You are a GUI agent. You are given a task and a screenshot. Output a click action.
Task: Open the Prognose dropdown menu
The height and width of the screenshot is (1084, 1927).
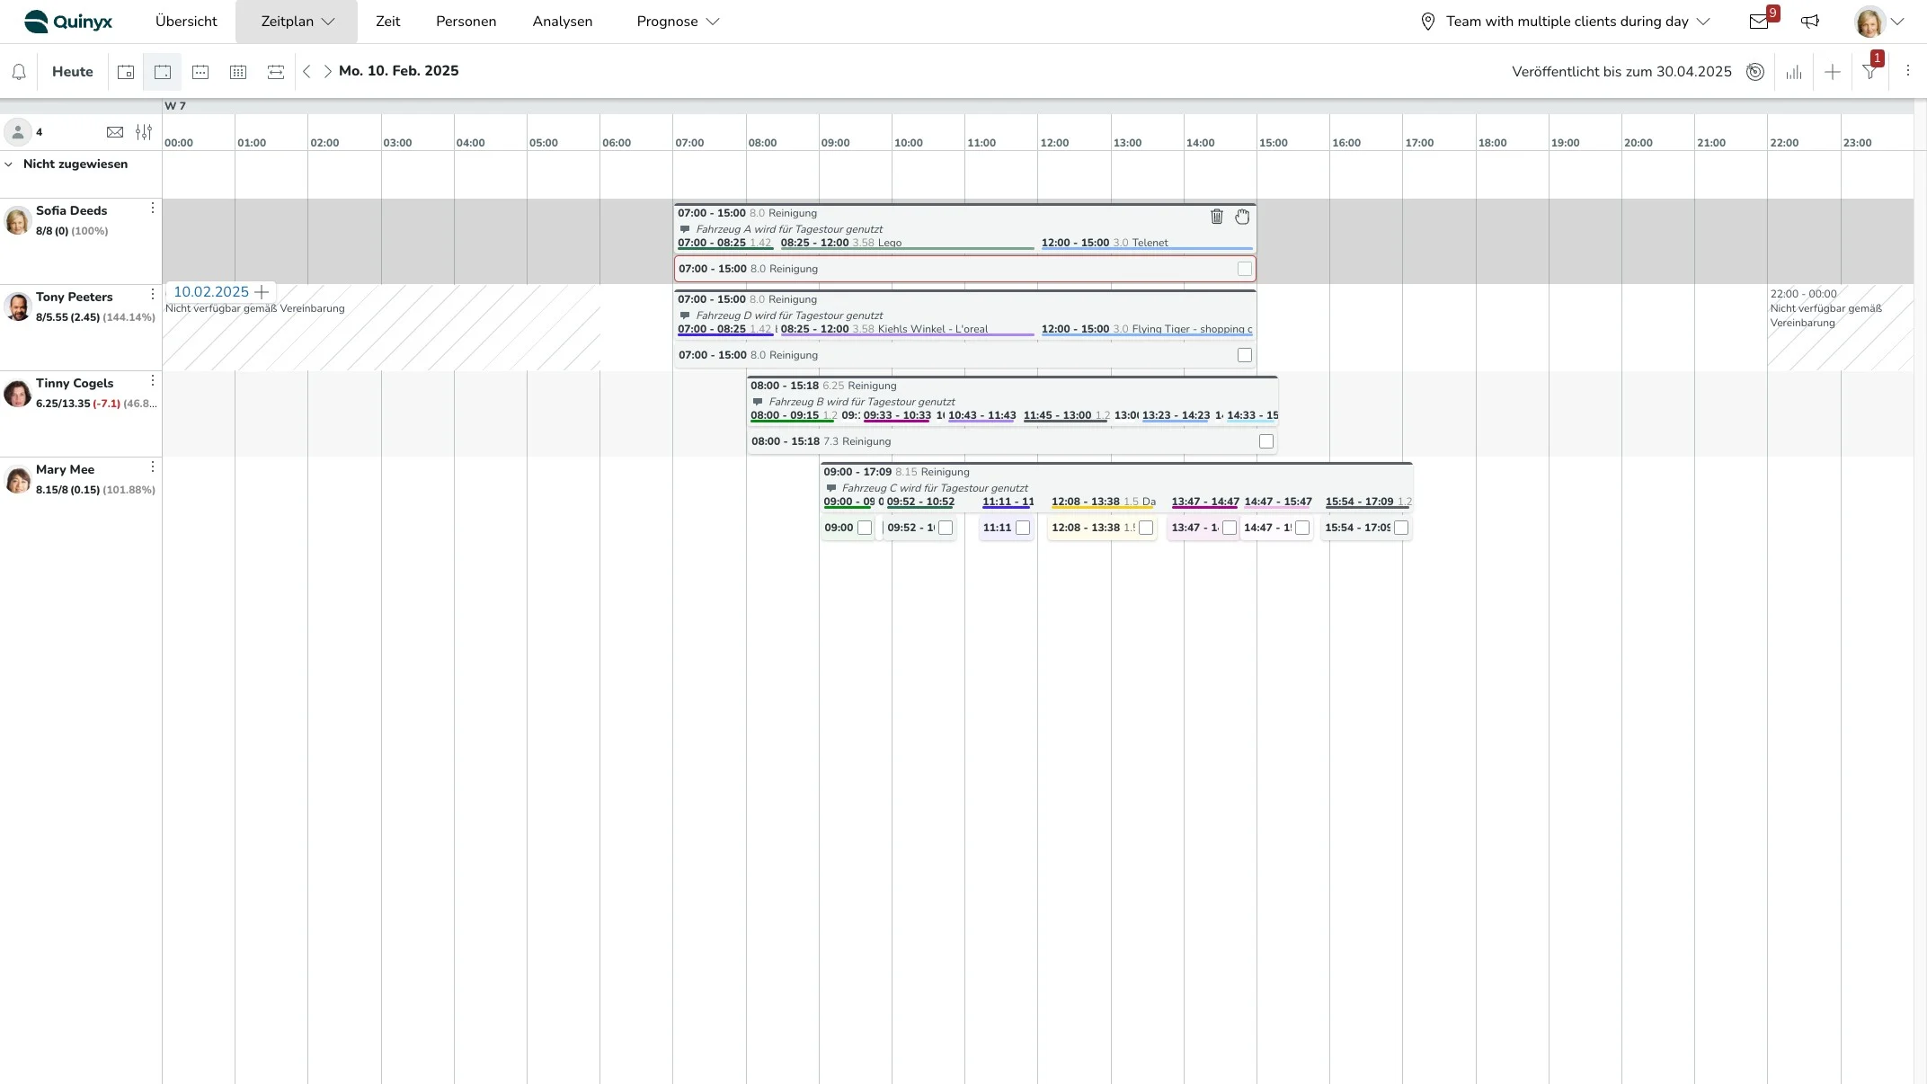click(678, 22)
